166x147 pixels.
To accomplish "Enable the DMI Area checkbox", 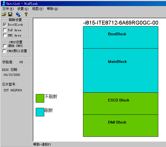I will (5, 35).
